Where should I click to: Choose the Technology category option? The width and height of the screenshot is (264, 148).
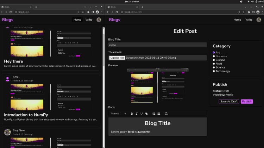coord(214,71)
